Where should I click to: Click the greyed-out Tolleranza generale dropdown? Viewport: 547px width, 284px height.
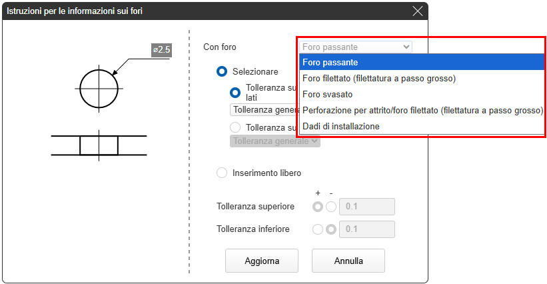pos(274,141)
